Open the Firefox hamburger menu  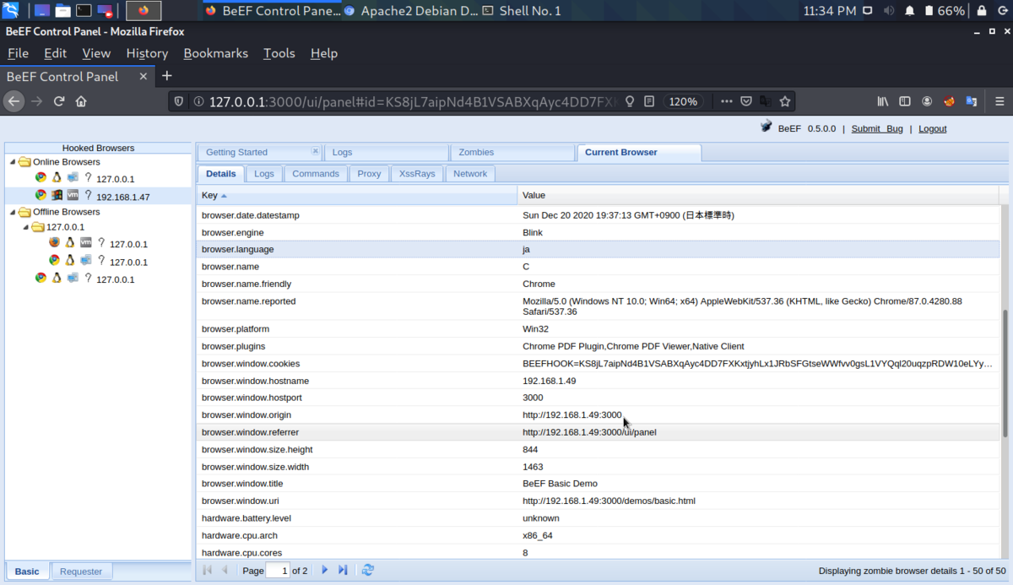click(x=999, y=101)
